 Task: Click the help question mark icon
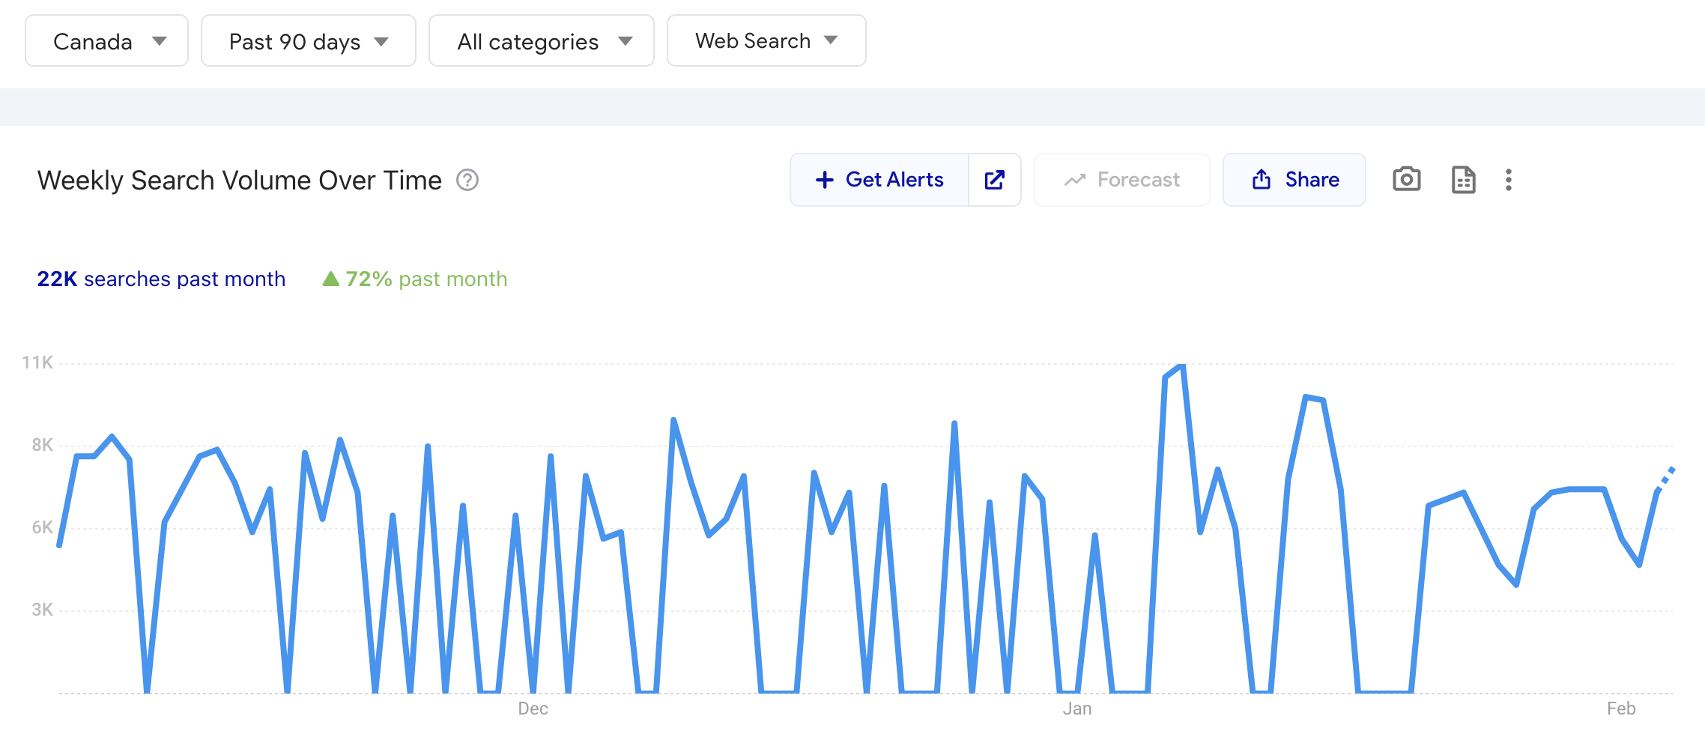467,181
